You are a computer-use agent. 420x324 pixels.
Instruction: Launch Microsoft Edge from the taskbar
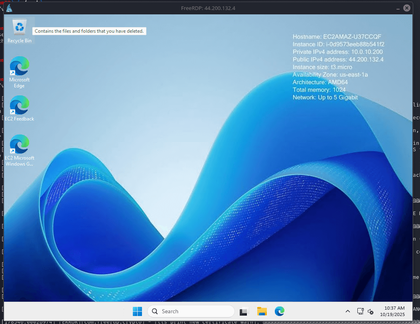click(279, 311)
